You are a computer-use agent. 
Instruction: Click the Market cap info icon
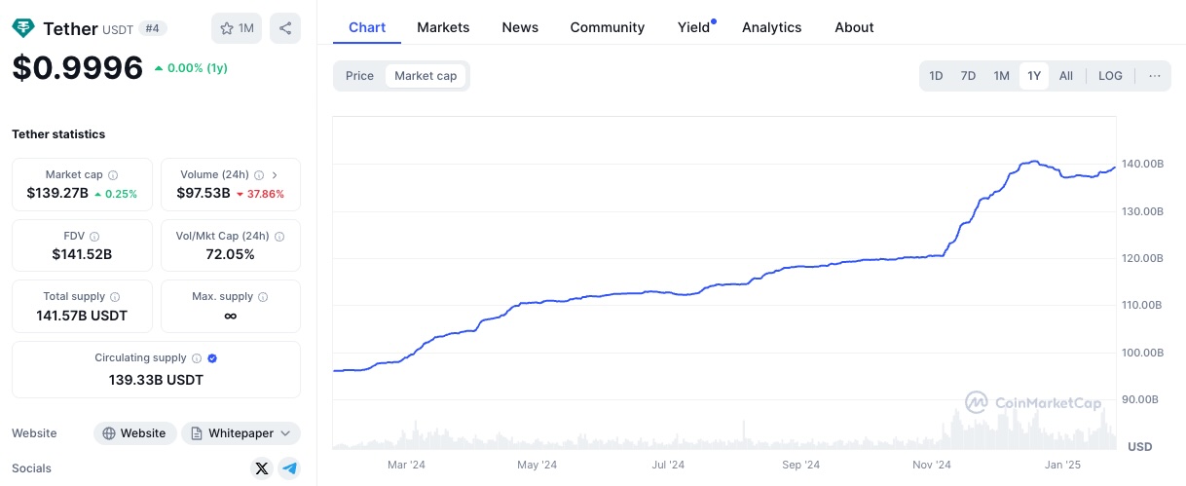[x=113, y=175]
